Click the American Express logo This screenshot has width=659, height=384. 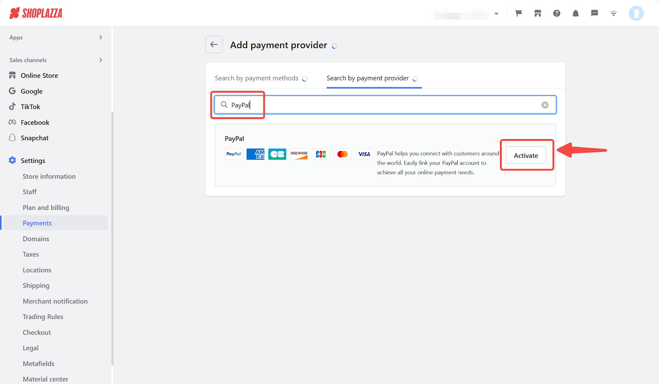click(255, 154)
